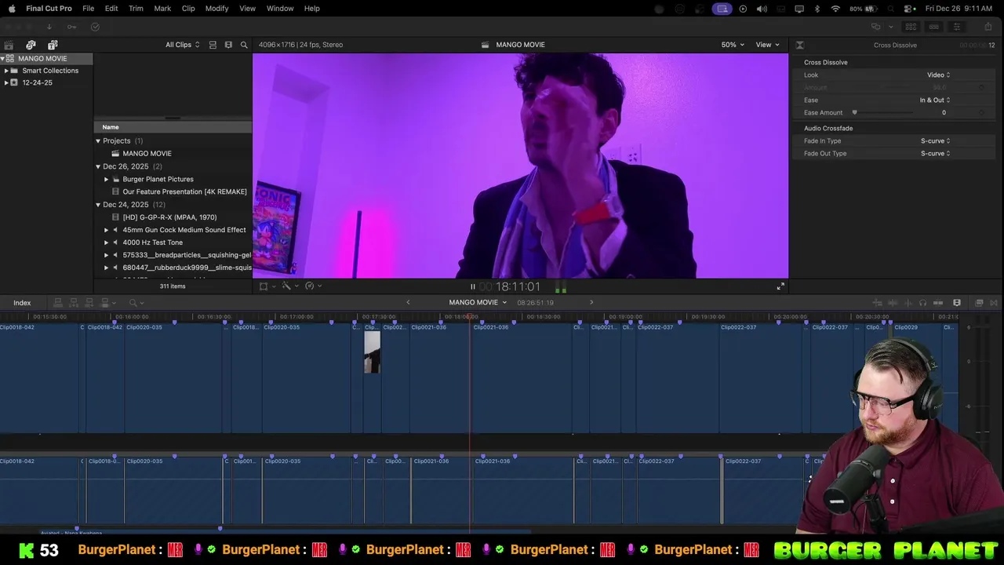Toggle solo headphones icon in timeline
This screenshot has width=1004, height=565.
(x=922, y=303)
